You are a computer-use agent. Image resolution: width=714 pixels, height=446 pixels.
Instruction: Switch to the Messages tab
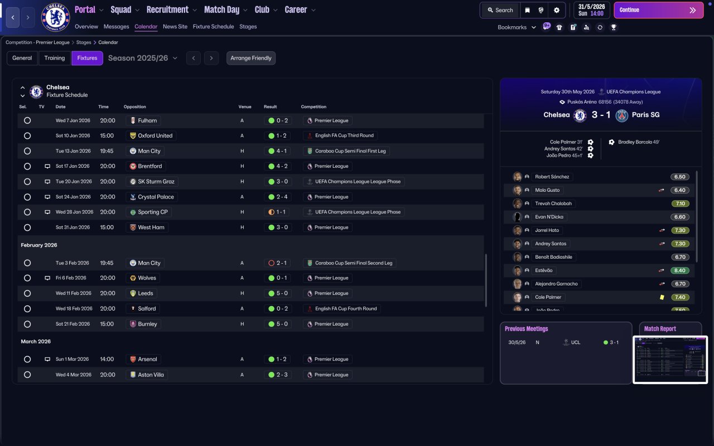click(116, 27)
